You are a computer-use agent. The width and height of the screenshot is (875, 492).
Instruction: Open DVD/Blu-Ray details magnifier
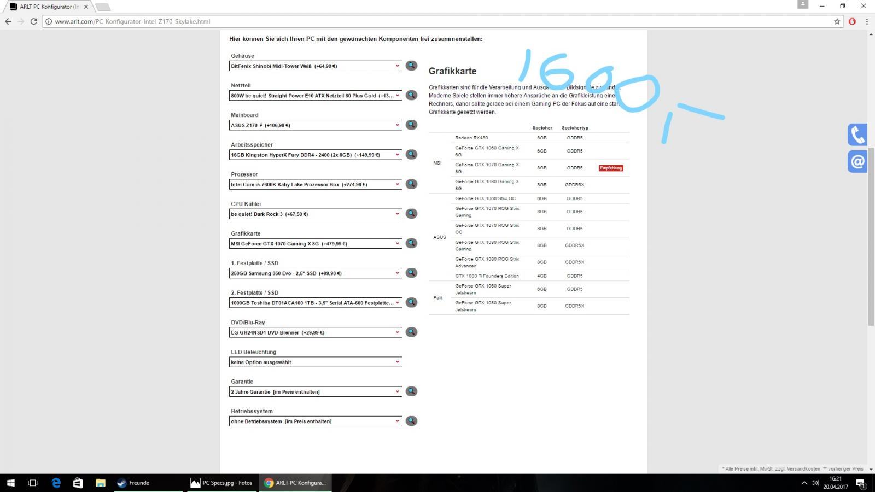pyautogui.click(x=411, y=332)
